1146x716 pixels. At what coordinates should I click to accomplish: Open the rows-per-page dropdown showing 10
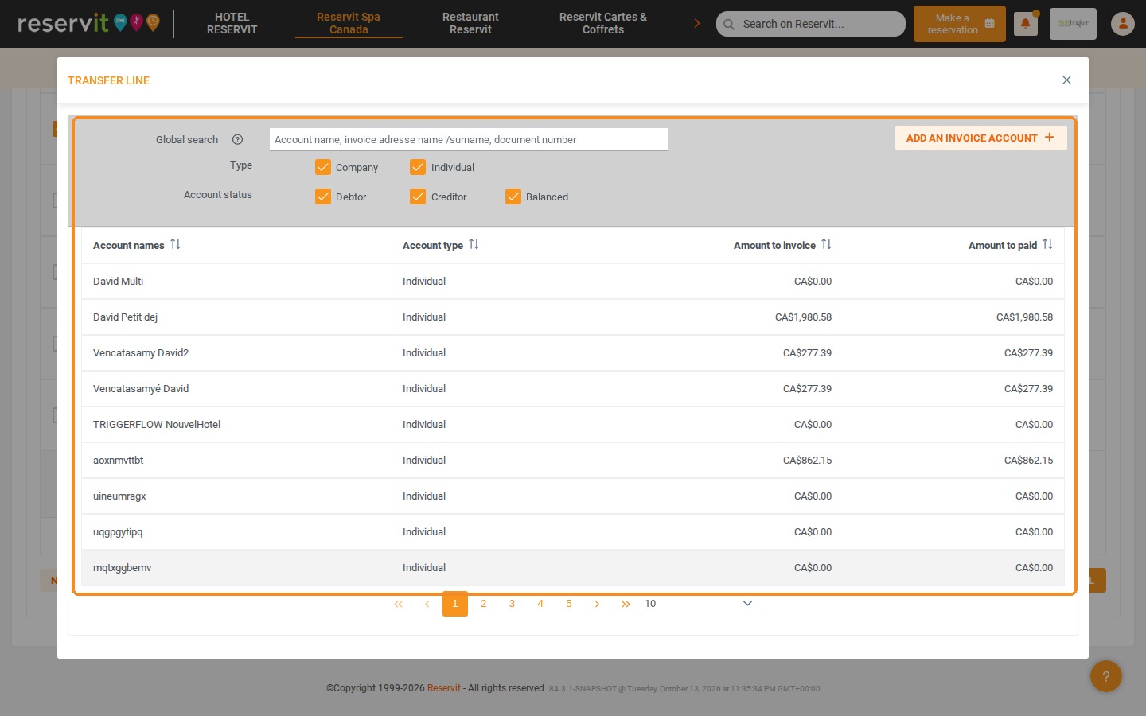pyautogui.click(x=701, y=604)
